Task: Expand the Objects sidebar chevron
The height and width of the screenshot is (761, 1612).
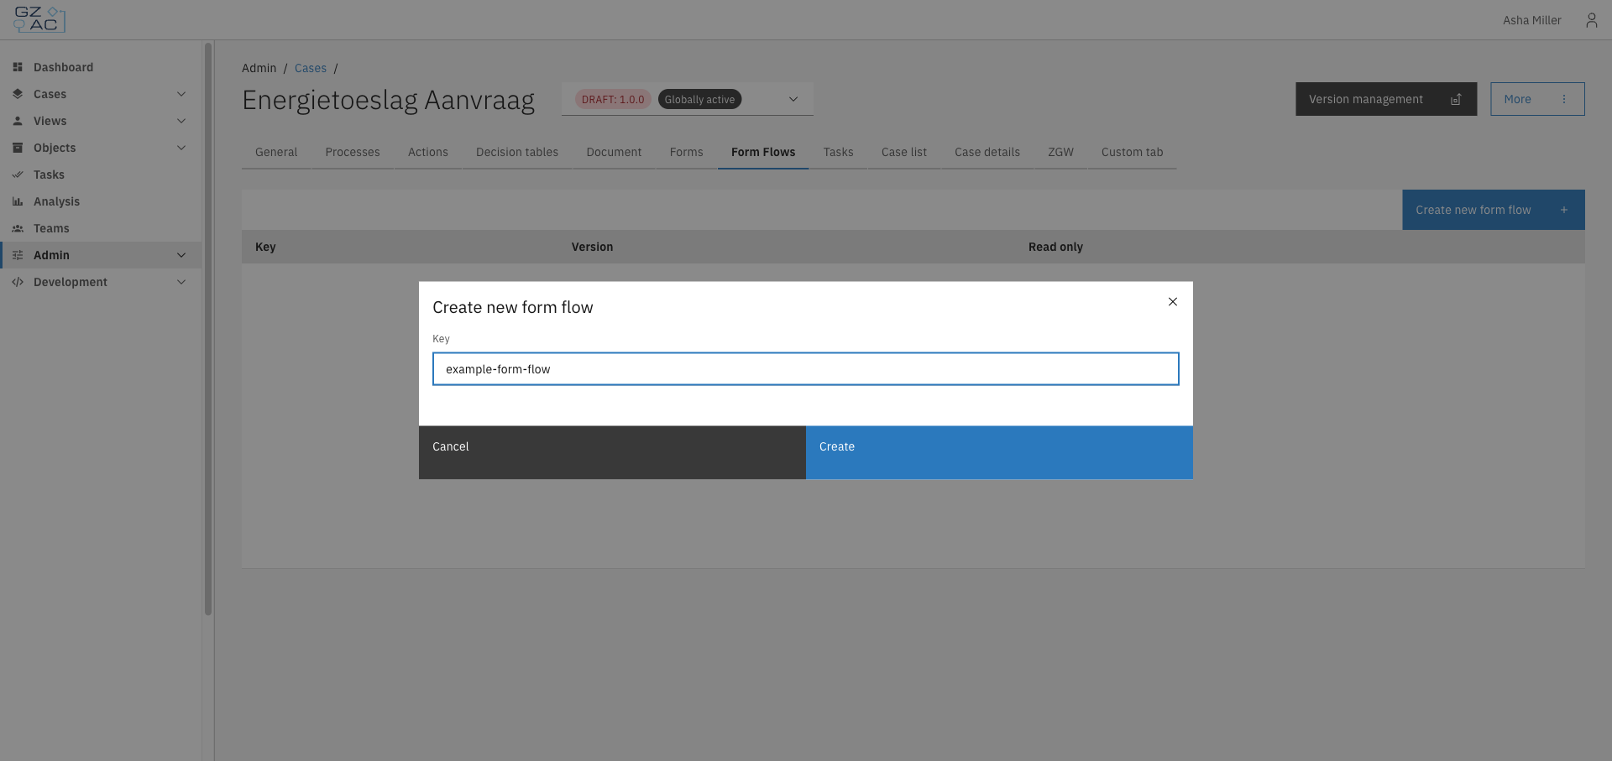Action: 181,148
